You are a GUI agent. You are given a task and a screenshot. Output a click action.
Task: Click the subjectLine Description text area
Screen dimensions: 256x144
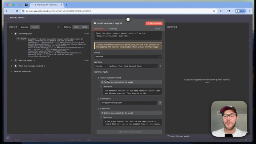pos(132,123)
